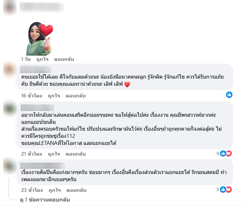Image resolution: width=247 pixels, height=206 pixels.
Task: Reply to the comment posted 16 ชั่วโมง ago
Action: [x=76, y=96]
